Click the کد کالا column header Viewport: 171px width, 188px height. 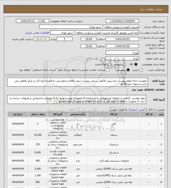point(149,114)
